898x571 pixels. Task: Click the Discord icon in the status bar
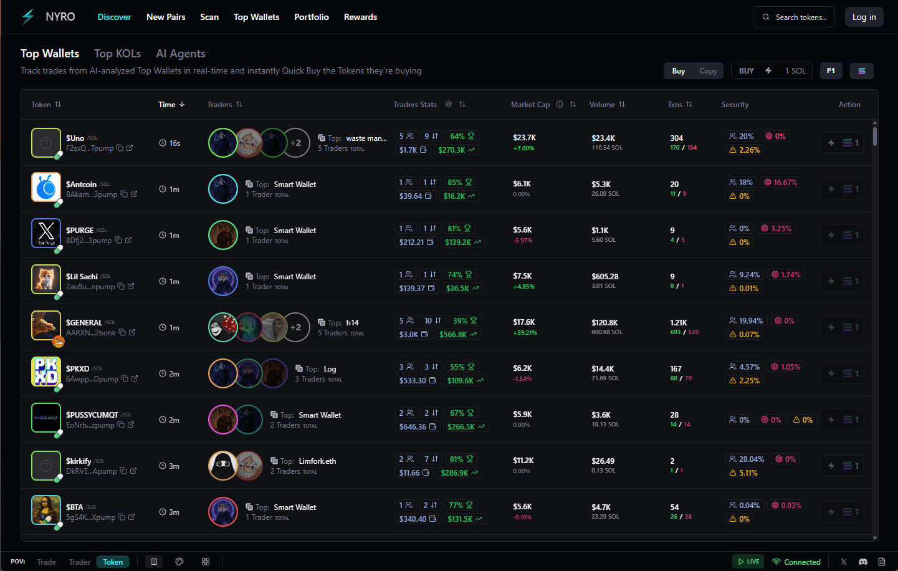point(863,562)
